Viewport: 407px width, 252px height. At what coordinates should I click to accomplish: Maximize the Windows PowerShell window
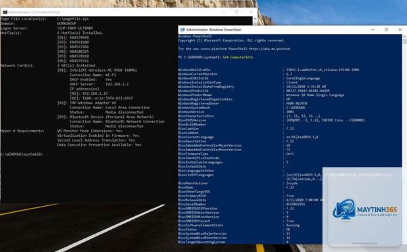[x=386, y=30]
